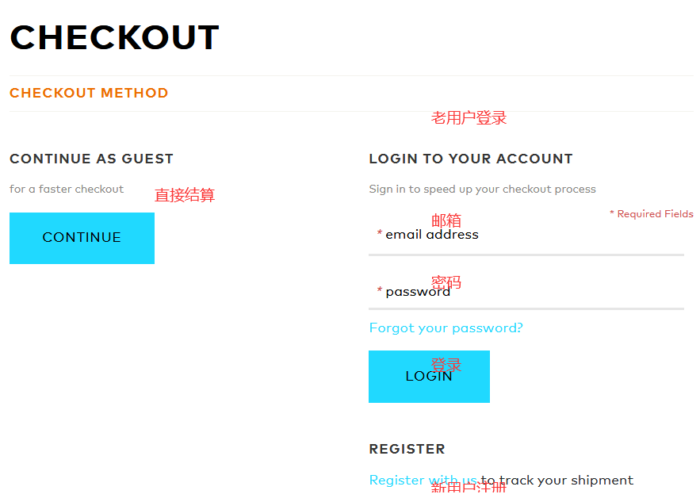Click the CONTINUE guest checkout button
The width and height of the screenshot is (700, 498).
82,238
